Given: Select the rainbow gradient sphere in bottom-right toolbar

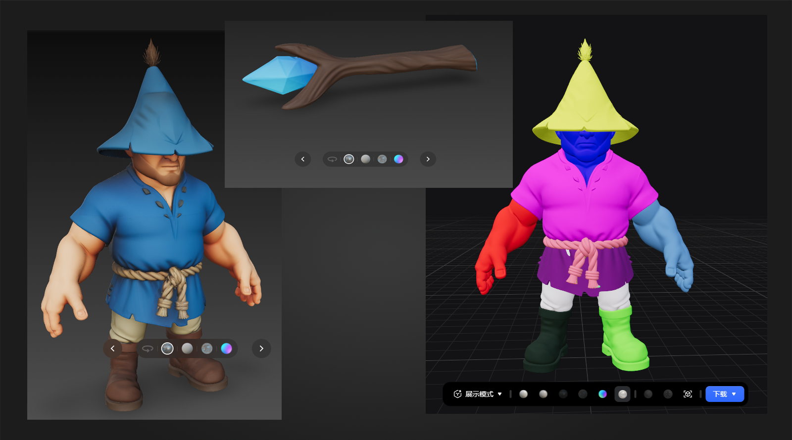Looking at the screenshot, I should pyautogui.click(x=602, y=394).
